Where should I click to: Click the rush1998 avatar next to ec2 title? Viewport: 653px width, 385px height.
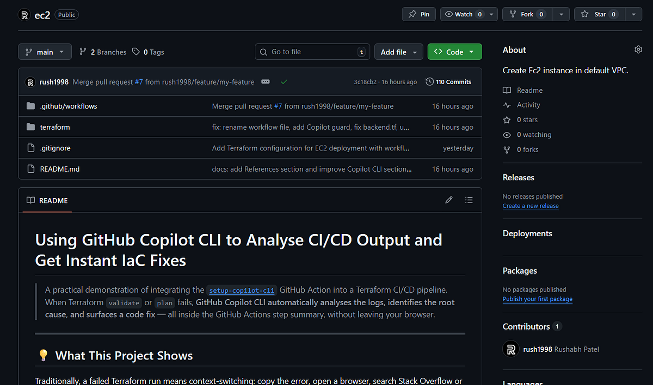[x=24, y=15]
